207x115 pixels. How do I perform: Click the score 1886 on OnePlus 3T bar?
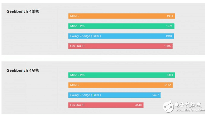coord(168,46)
